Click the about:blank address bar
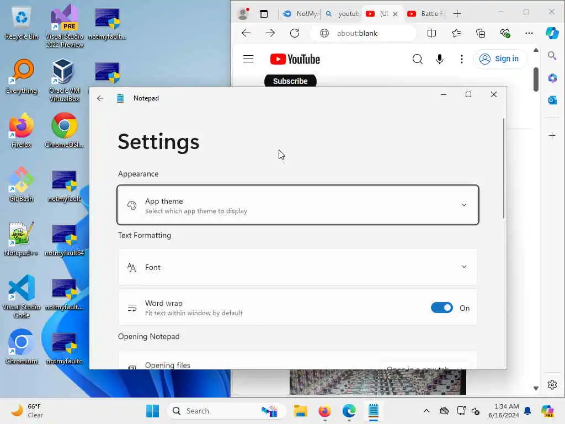 pos(363,33)
